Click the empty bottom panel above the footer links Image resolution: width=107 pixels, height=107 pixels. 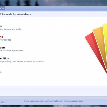pos(53,91)
